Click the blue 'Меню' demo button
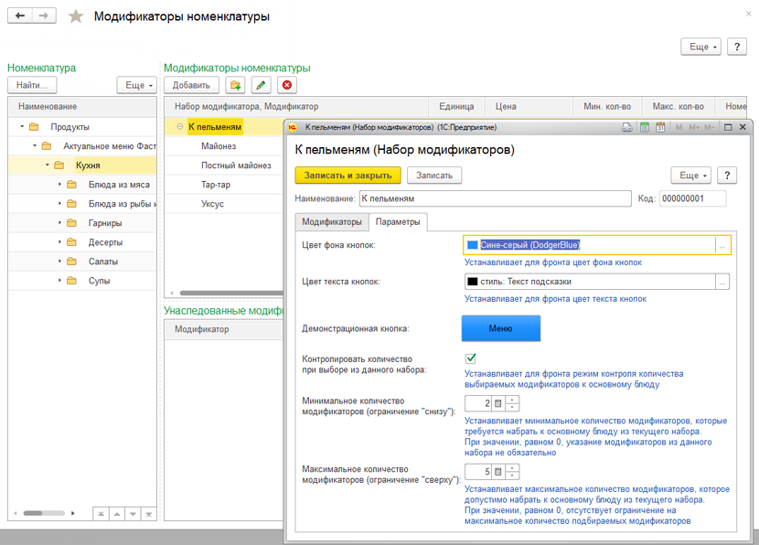The image size is (759, 545). click(500, 328)
